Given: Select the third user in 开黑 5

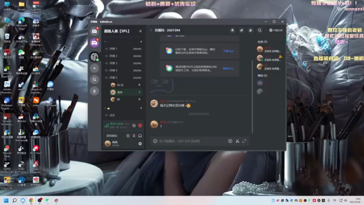Looking at the screenshot, I should (x=126, y=99).
